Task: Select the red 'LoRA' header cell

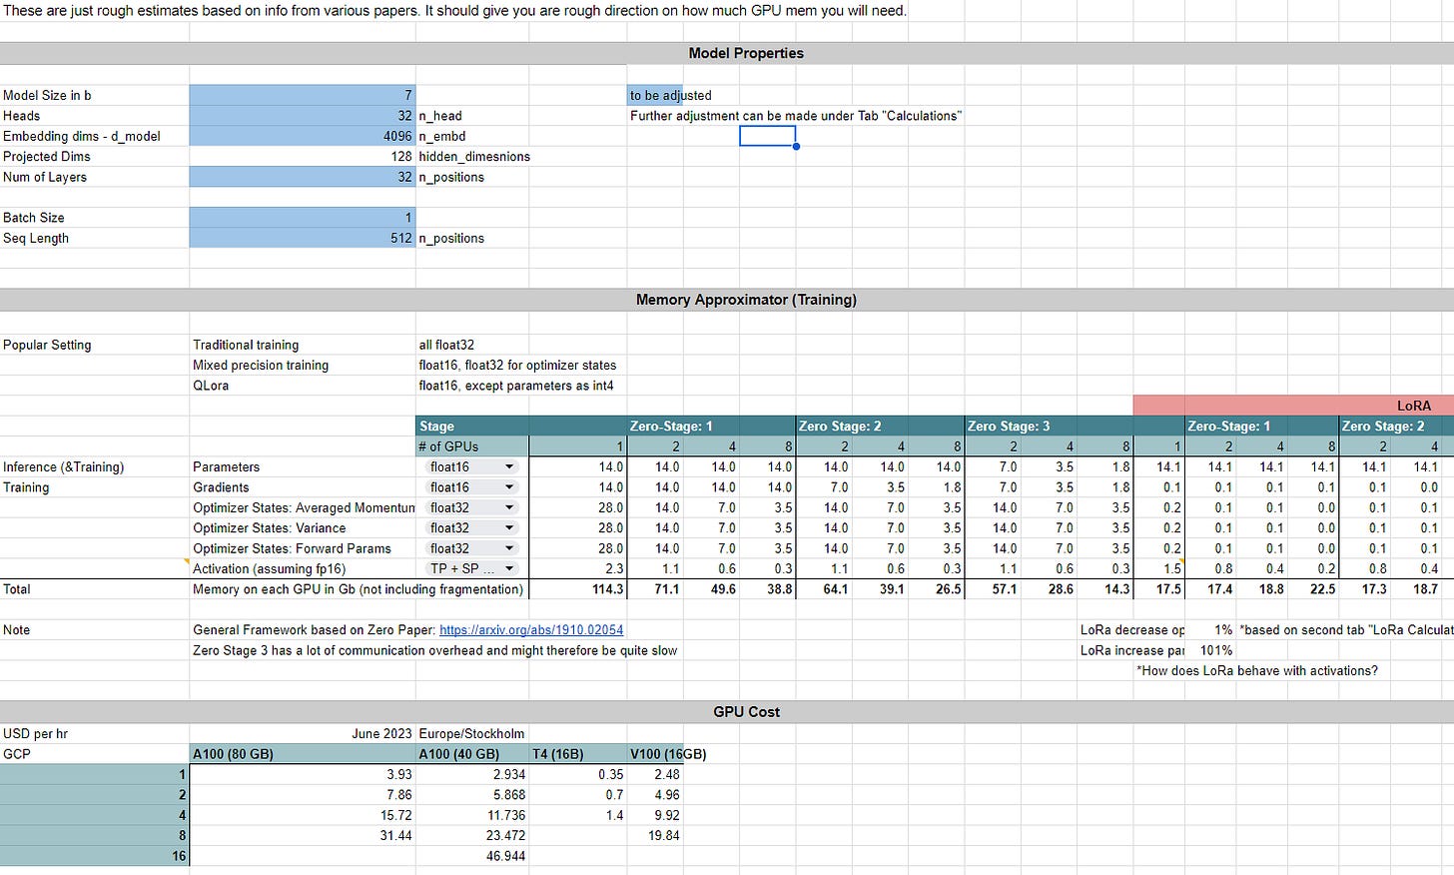Action: tap(1293, 406)
